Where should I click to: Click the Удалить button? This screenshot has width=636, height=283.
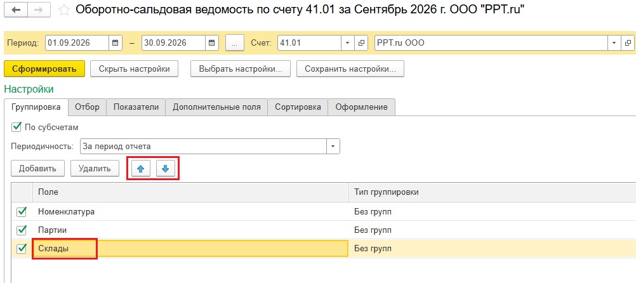(95, 168)
